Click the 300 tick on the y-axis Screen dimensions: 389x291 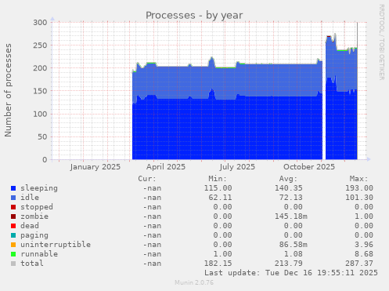tap(40, 23)
